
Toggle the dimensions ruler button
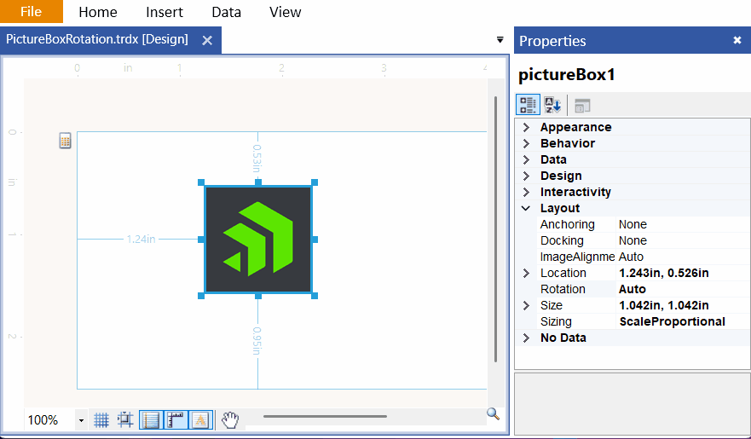(x=176, y=420)
